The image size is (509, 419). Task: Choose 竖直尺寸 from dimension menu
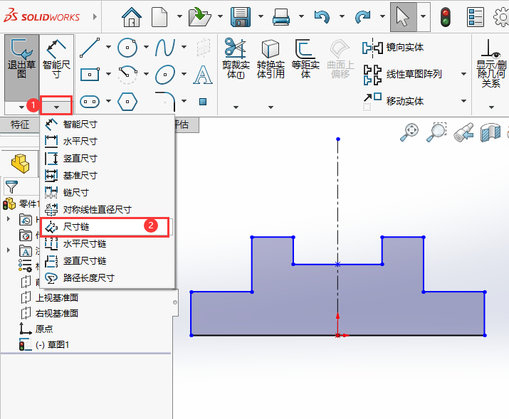tap(107, 158)
